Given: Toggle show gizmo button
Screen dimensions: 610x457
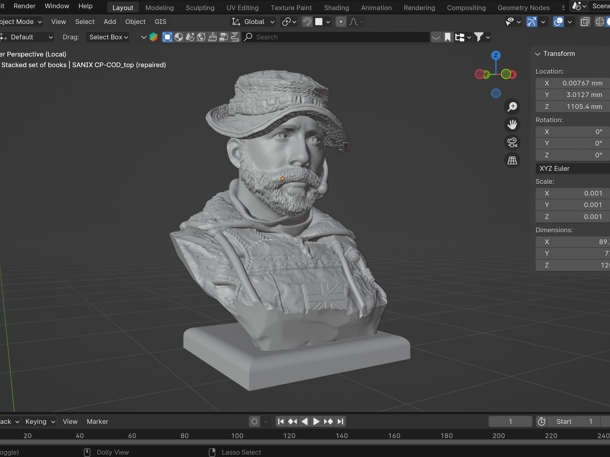Looking at the screenshot, I should (531, 22).
